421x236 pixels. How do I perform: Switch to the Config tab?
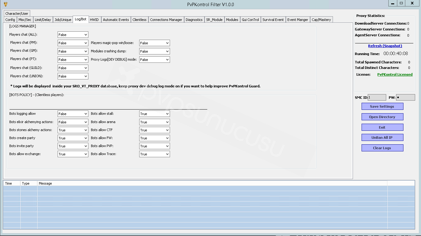click(x=10, y=20)
